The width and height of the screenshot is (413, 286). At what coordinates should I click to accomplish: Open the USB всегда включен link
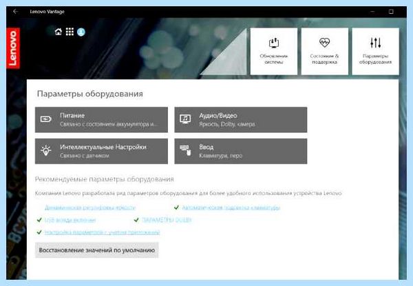pyautogui.click(x=70, y=220)
